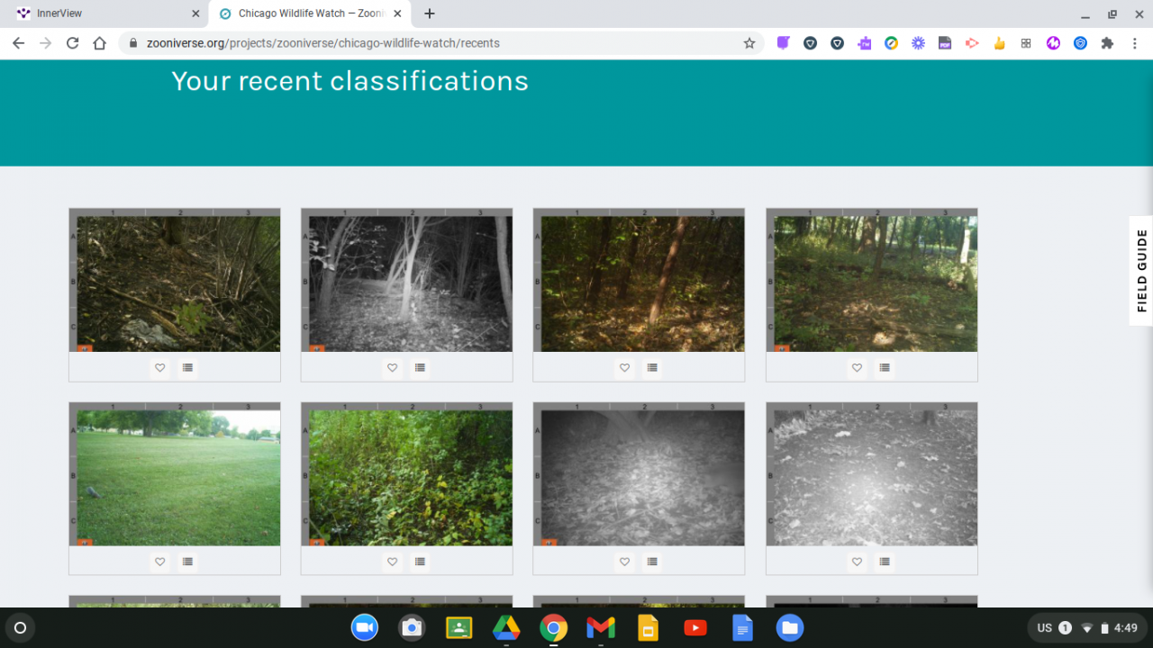This screenshot has width=1153, height=648.
Task: Click the multicolor circle extension icon
Action: (x=891, y=43)
